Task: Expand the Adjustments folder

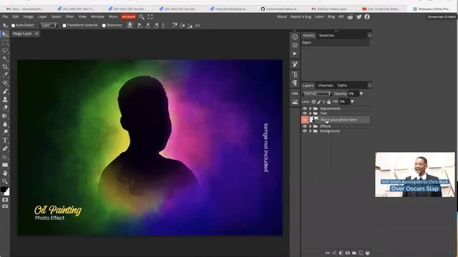Action: tap(310, 109)
